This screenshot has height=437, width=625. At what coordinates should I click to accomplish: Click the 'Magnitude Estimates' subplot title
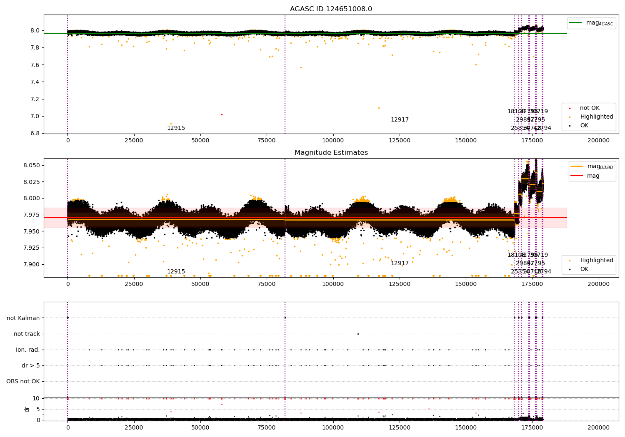(331, 153)
